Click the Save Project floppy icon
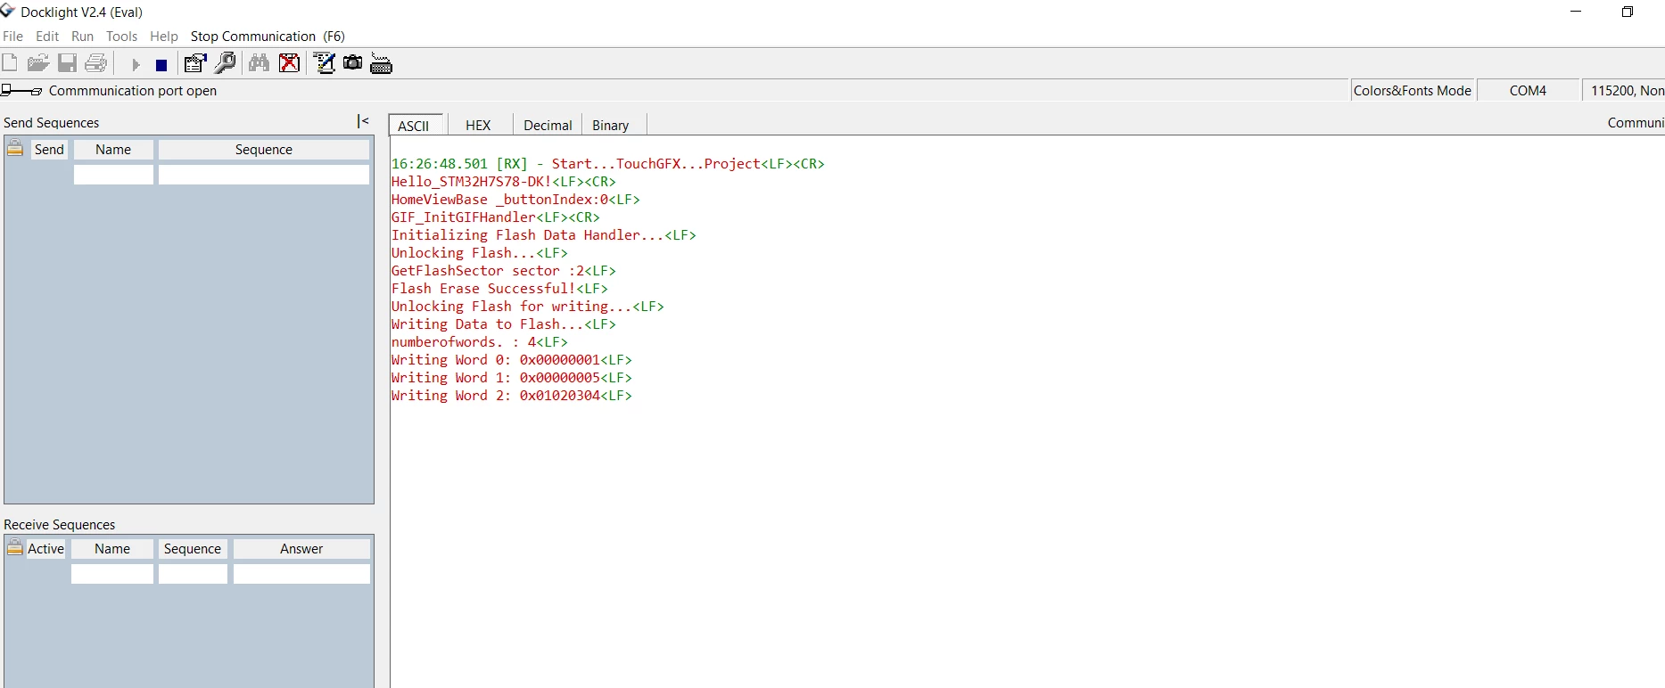Viewport: 1665px width, 688px height. [x=67, y=63]
